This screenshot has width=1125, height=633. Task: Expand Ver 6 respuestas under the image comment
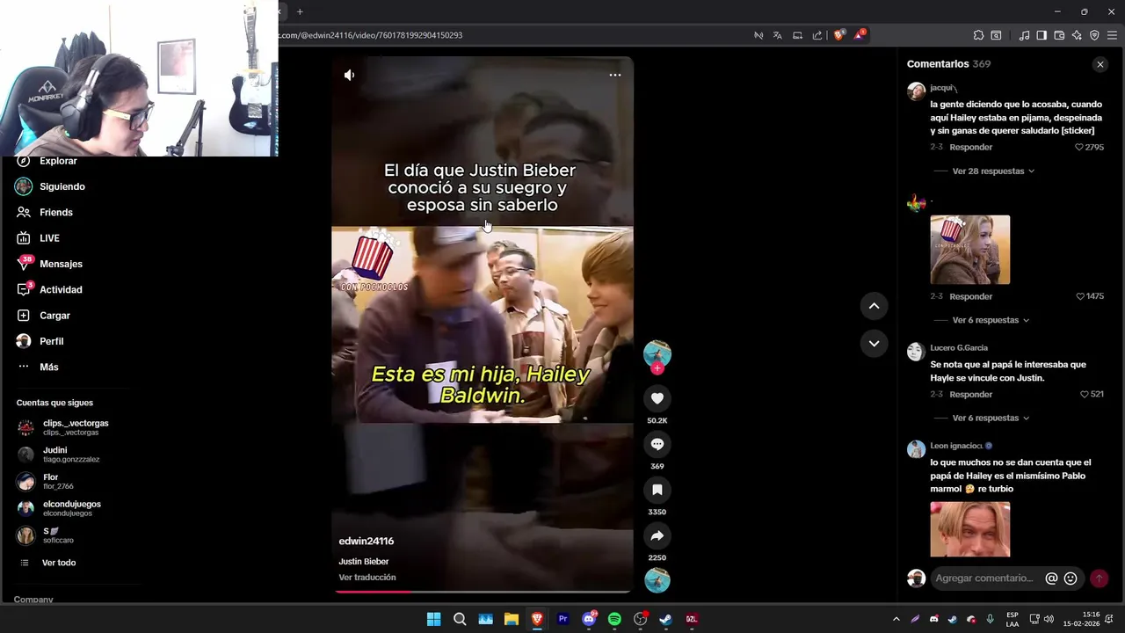coord(991,320)
